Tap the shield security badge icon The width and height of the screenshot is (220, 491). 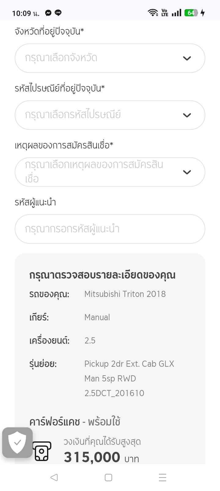coord(17,442)
